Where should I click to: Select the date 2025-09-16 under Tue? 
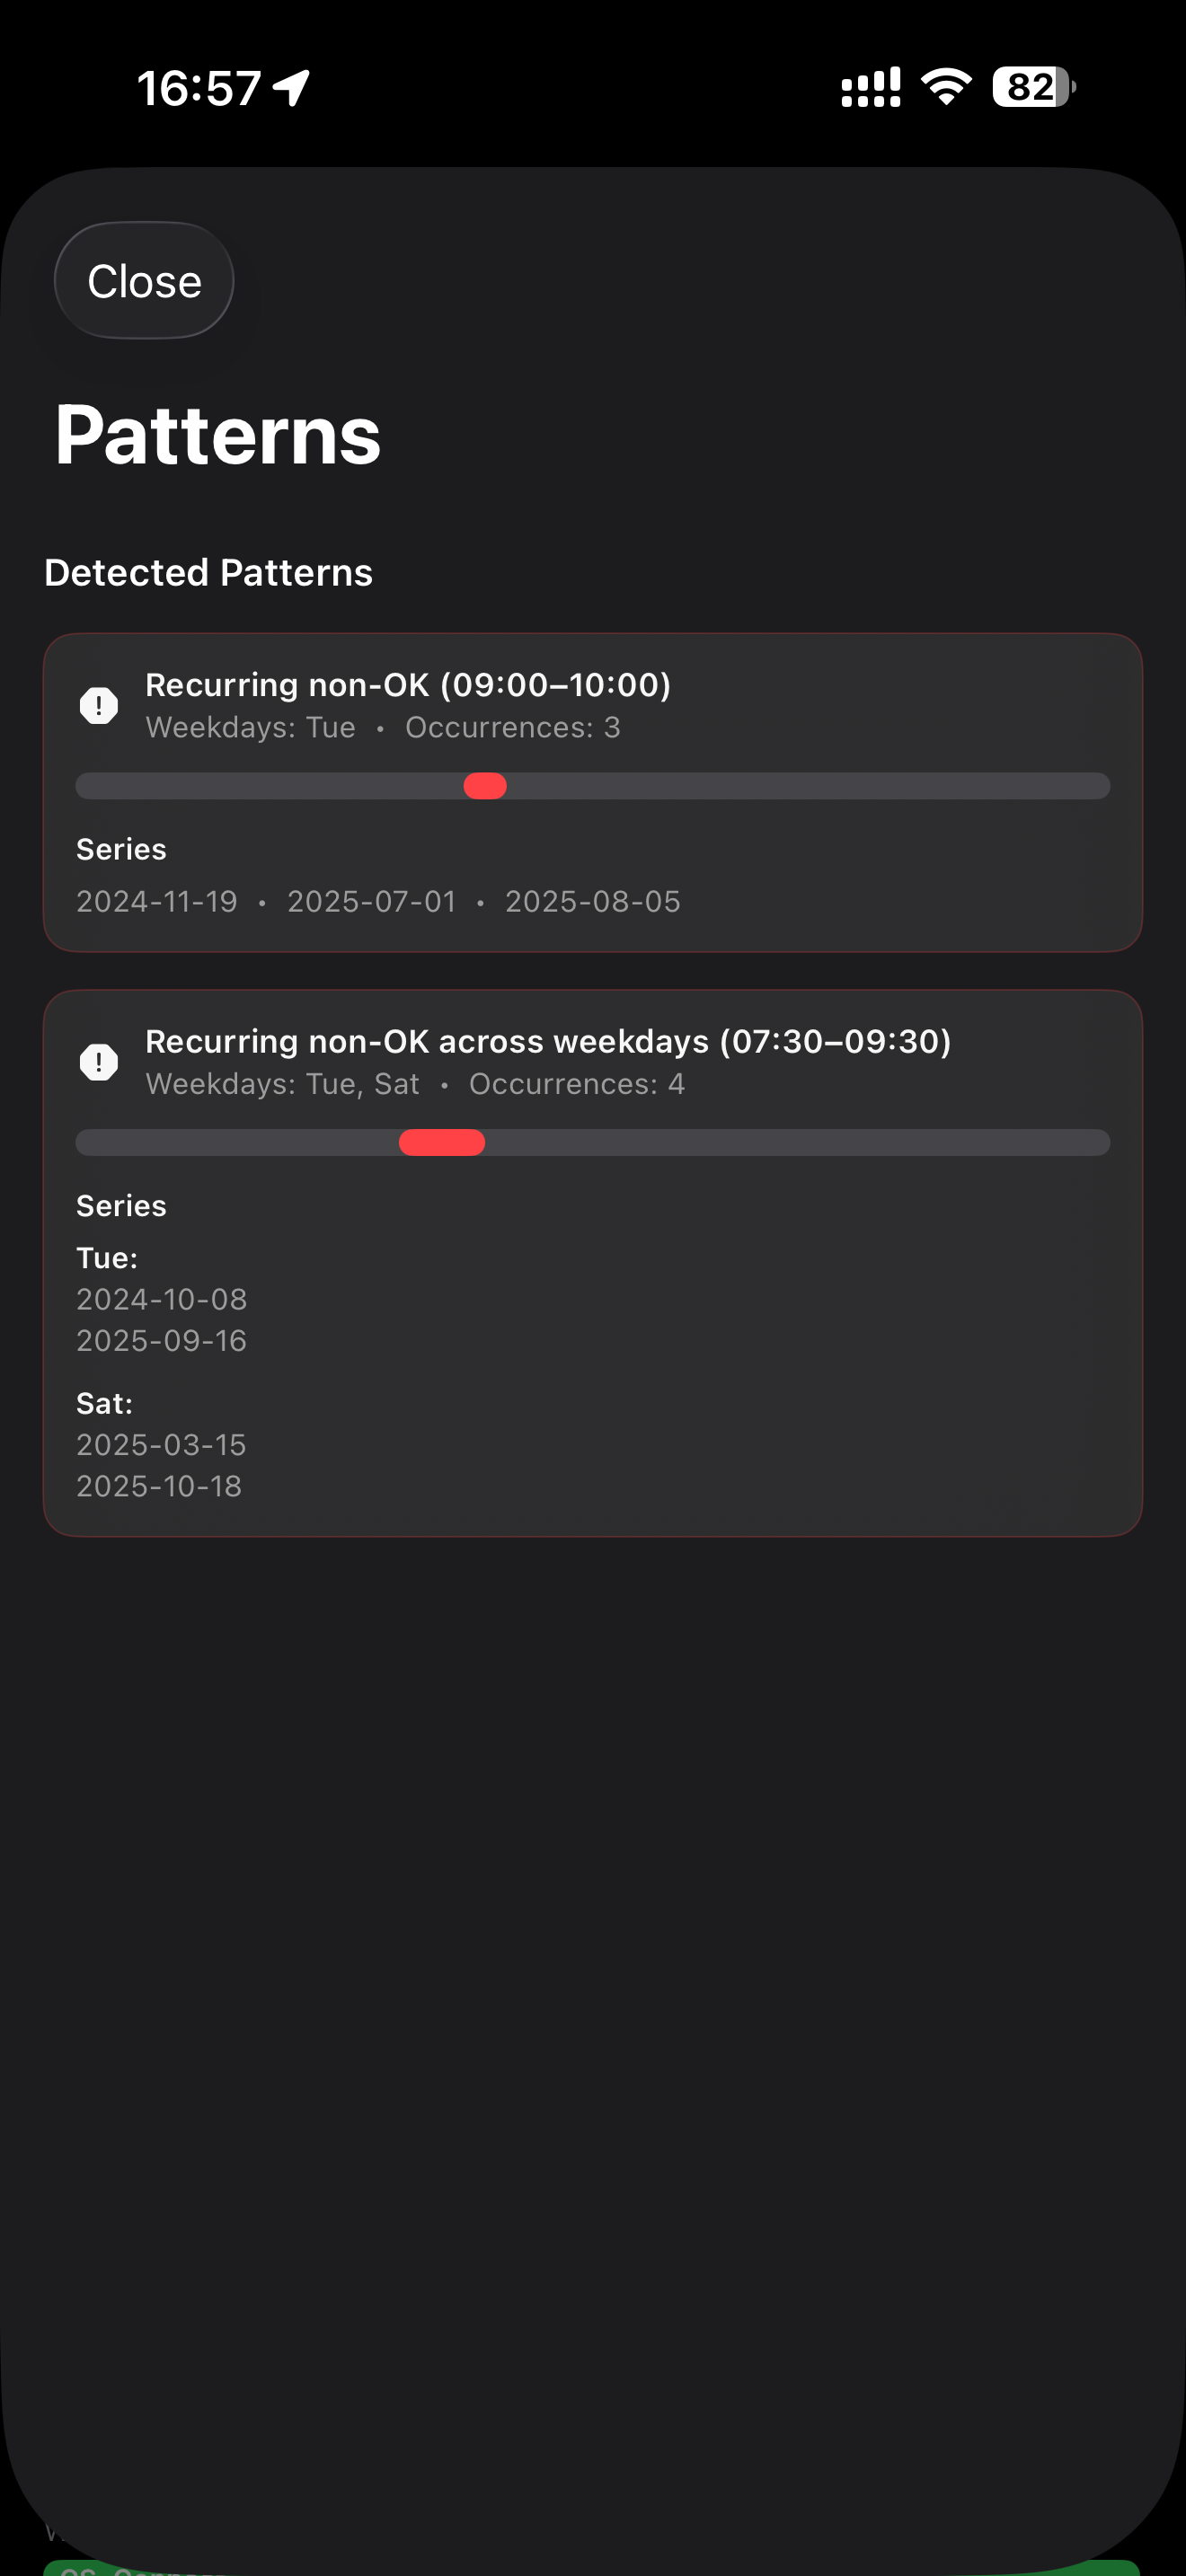pos(161,1340)
